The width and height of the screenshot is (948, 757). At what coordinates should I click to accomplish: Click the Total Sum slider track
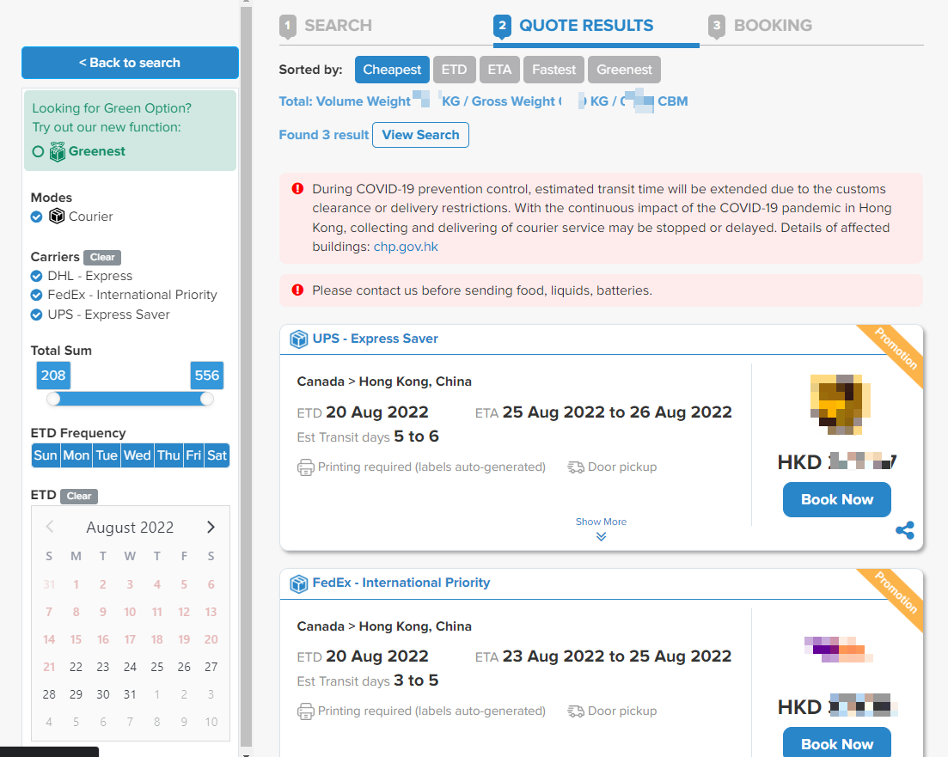click(130, 399)
